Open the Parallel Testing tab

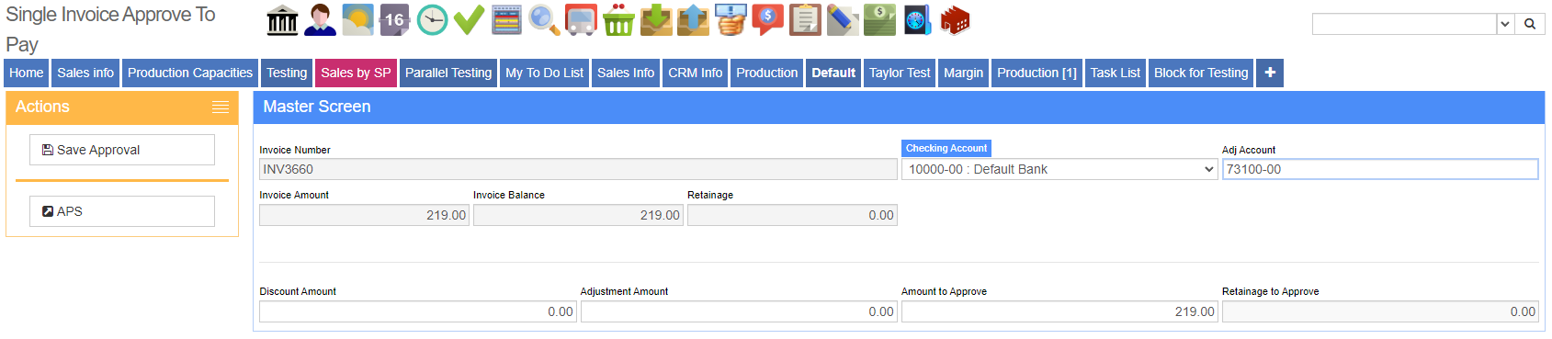coord(448,73)
